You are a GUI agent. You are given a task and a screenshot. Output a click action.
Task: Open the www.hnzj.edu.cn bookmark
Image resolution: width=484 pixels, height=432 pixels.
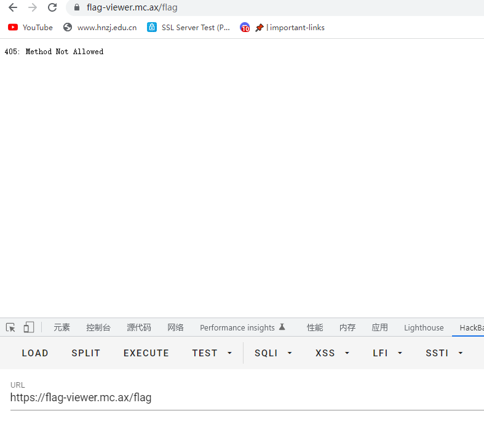tap(100, 28)
